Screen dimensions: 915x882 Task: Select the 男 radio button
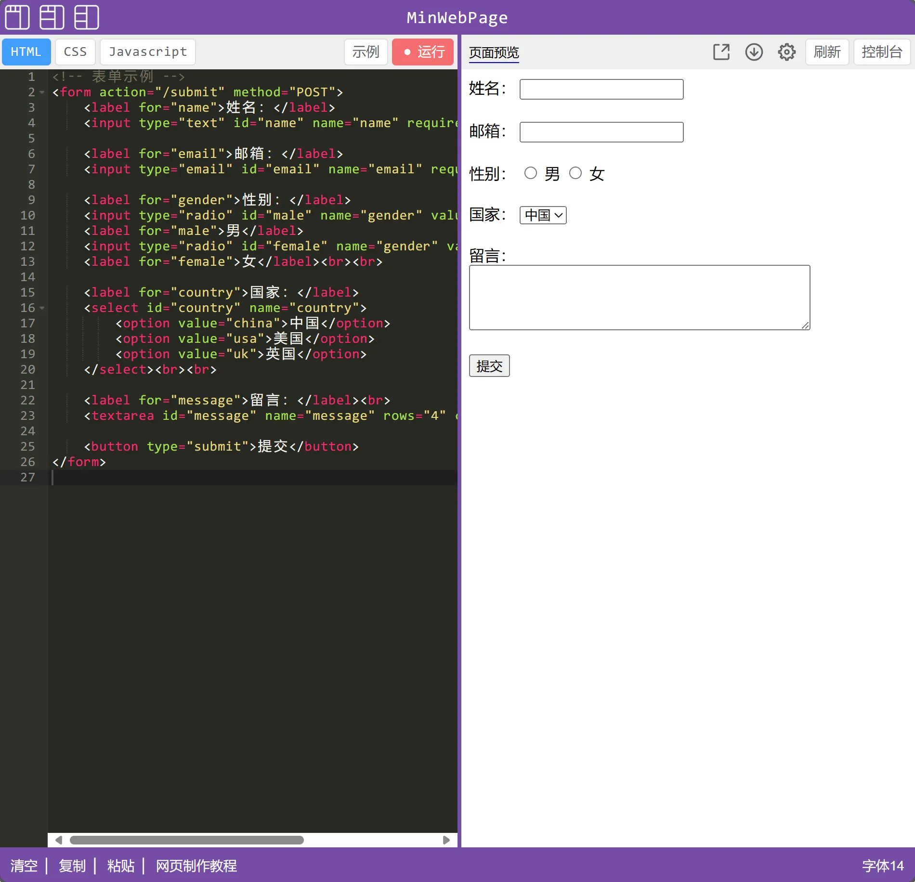[530, 173]
